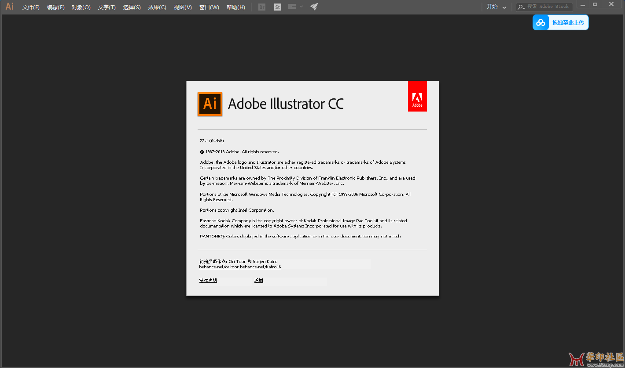Click the Illustrator Ai icon in the menu bar
Viewport: 625px width, 368px height.
[x=9, y=7]
